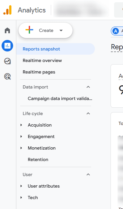
Task: Collapse the Life cycle section chevron
Action: (88, 113)
